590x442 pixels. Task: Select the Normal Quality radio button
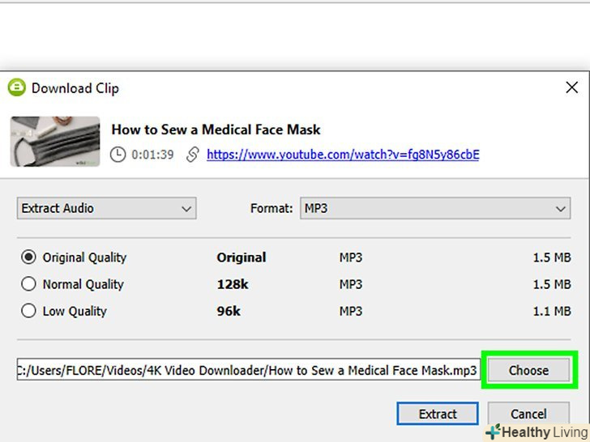click(28, 284)
